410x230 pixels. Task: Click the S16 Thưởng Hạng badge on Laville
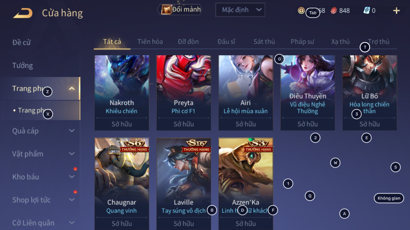tap(196, 146)
